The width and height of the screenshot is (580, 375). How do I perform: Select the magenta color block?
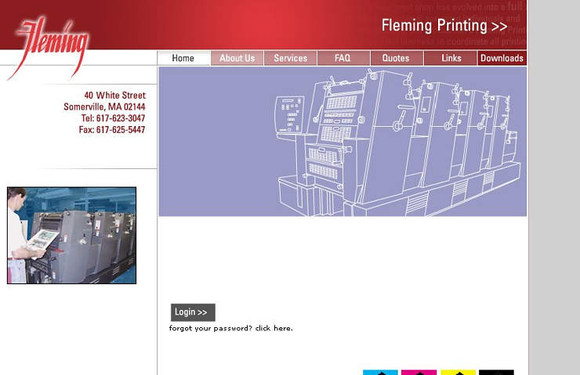(x=419, y=372)
